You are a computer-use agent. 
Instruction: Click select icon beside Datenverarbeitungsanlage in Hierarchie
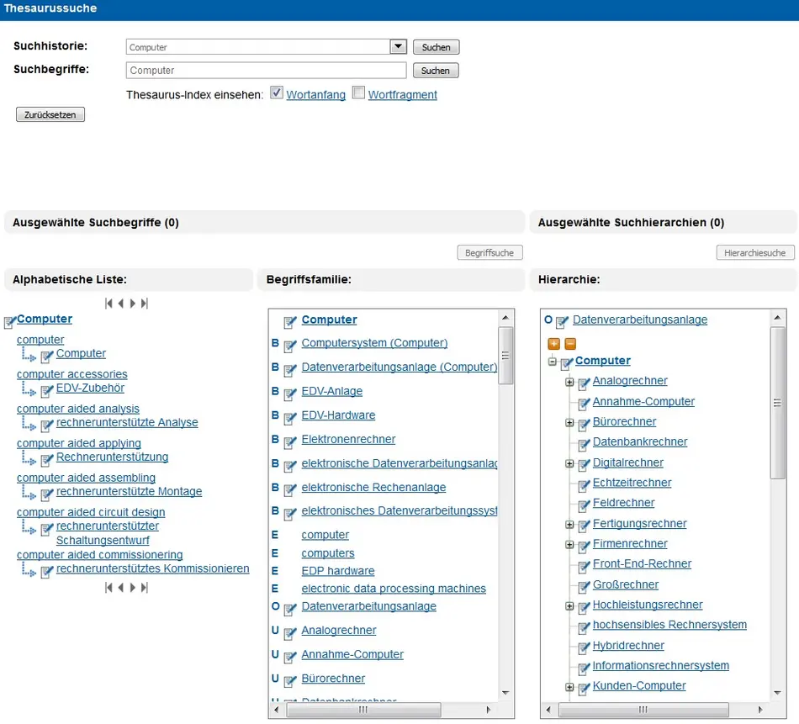pos(562,321)
